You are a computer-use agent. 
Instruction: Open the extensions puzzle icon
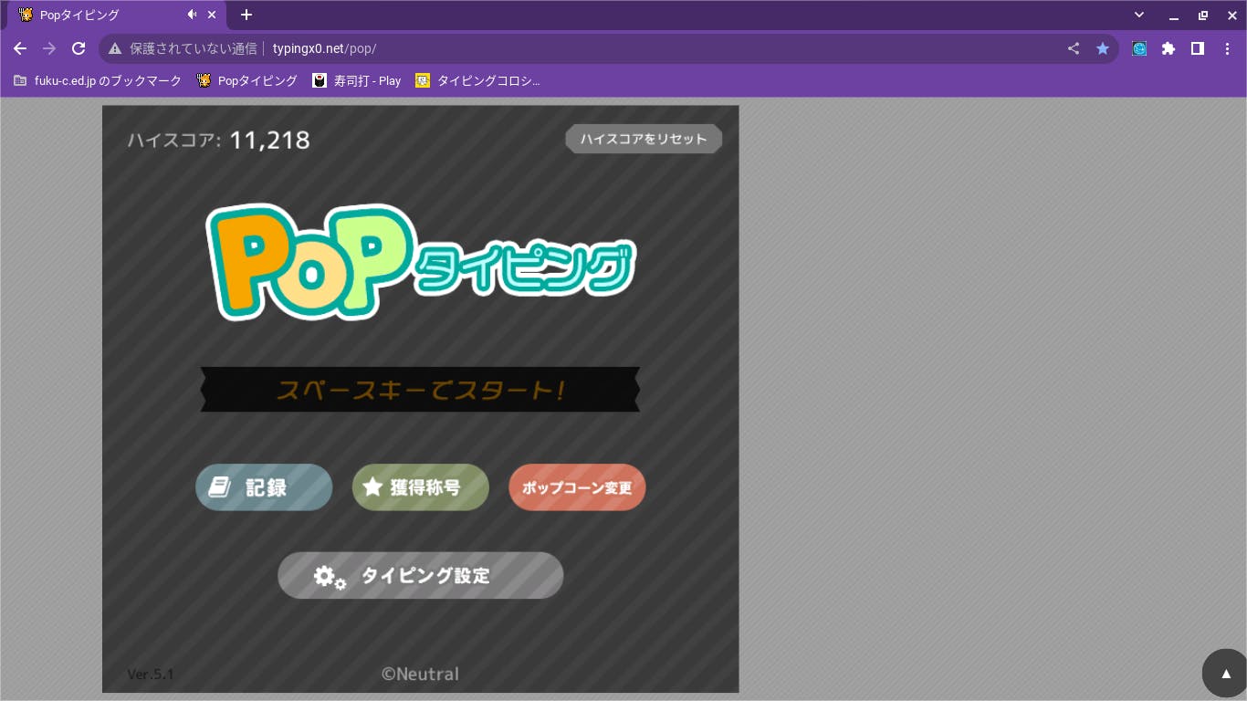(1168, 48)
